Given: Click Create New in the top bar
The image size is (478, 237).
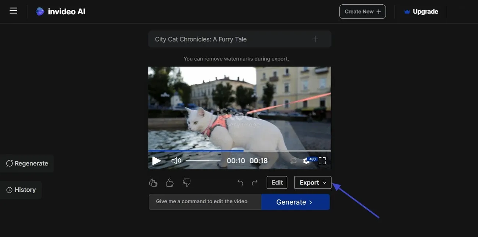Looking at the screenshot, I should pyautogui.click(x=362, y=11).
